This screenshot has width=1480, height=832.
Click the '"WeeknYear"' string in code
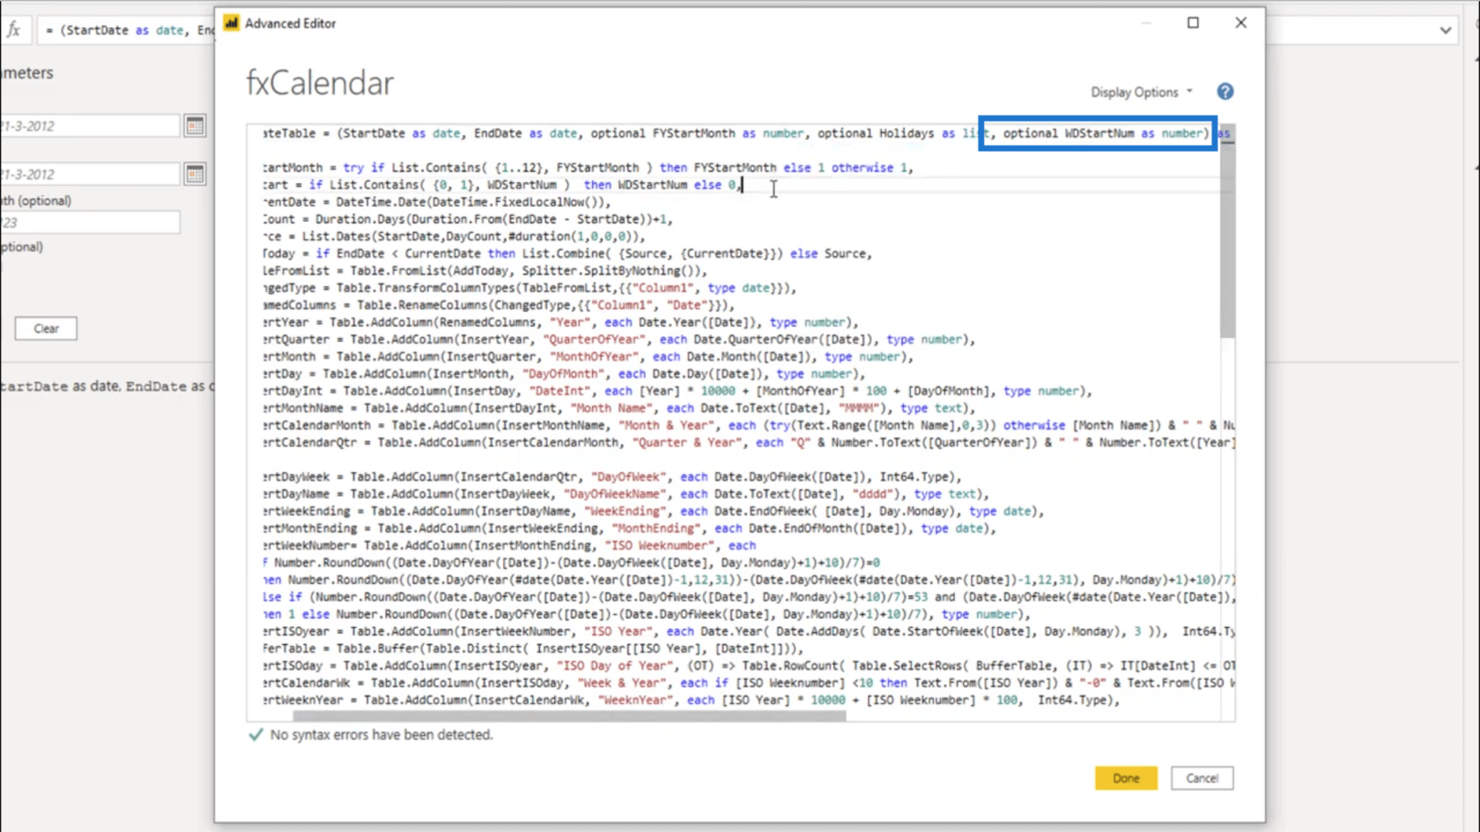[635, 700]
